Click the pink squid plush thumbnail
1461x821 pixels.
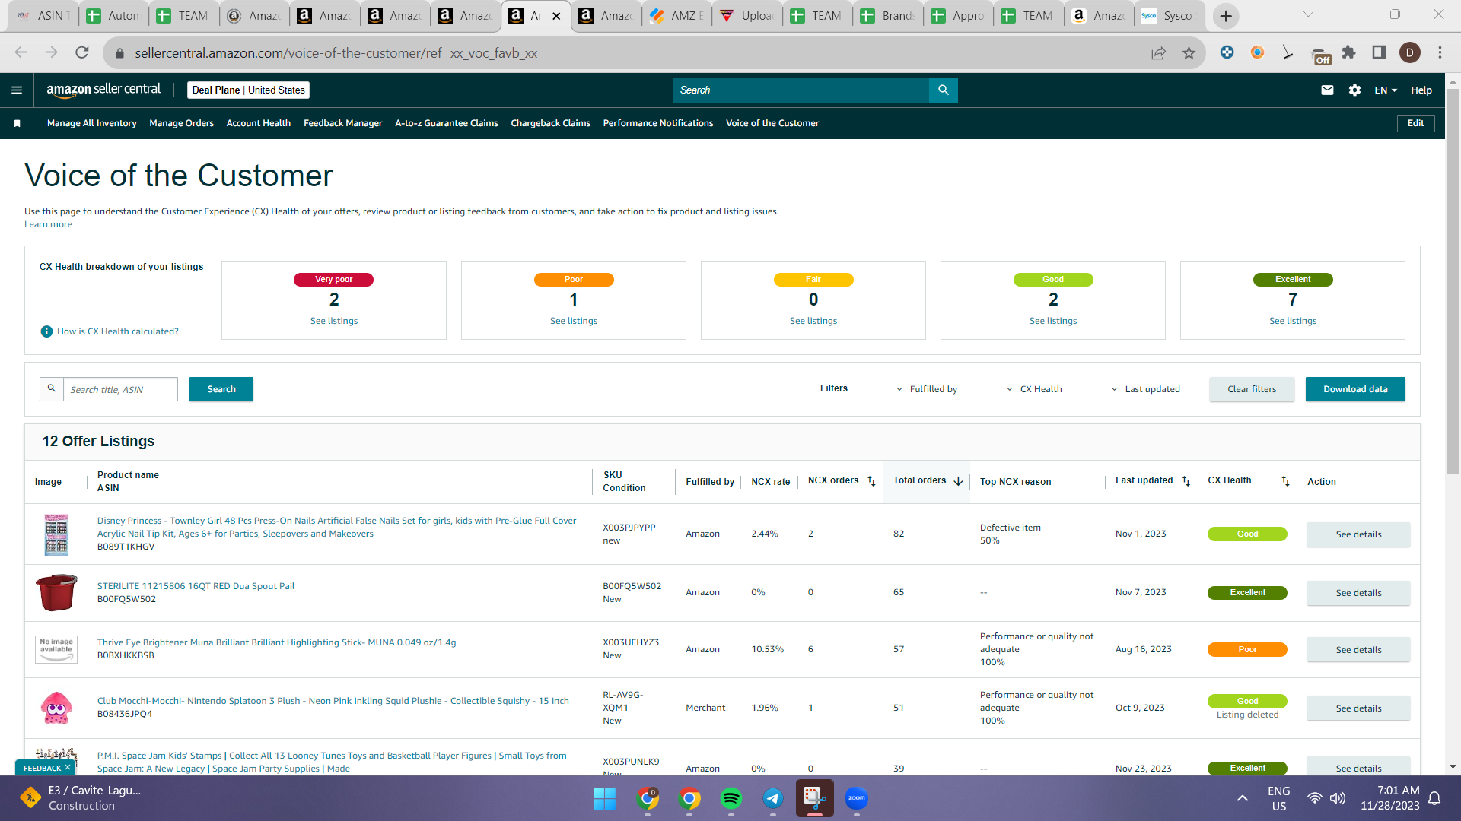coord(56,708)
